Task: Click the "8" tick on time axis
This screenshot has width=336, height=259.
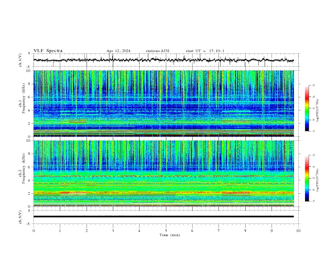Action: pos(245,231)
